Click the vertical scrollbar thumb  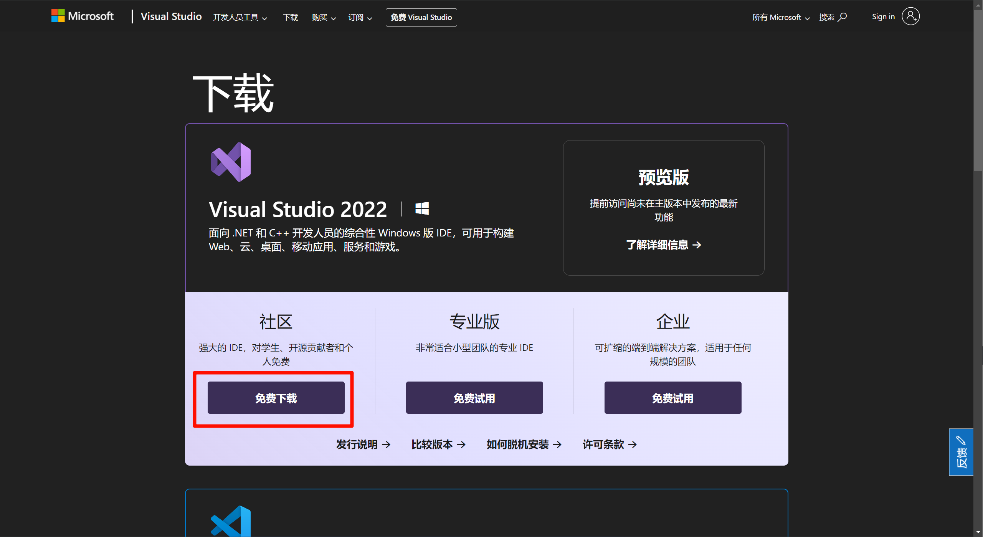(x=978, y=90)
